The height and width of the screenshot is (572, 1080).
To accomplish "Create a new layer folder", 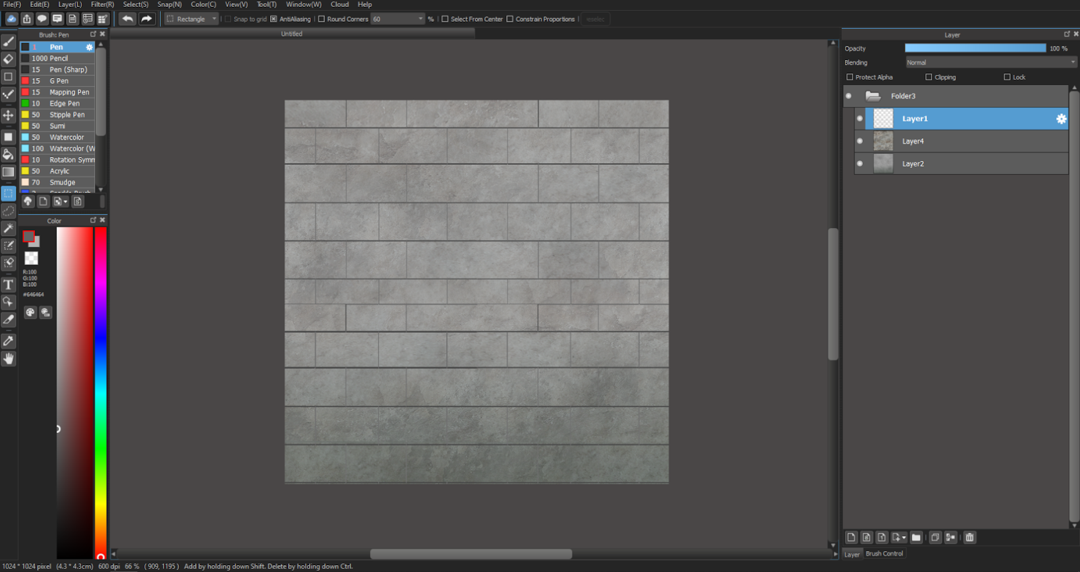I will click(916, 538).
